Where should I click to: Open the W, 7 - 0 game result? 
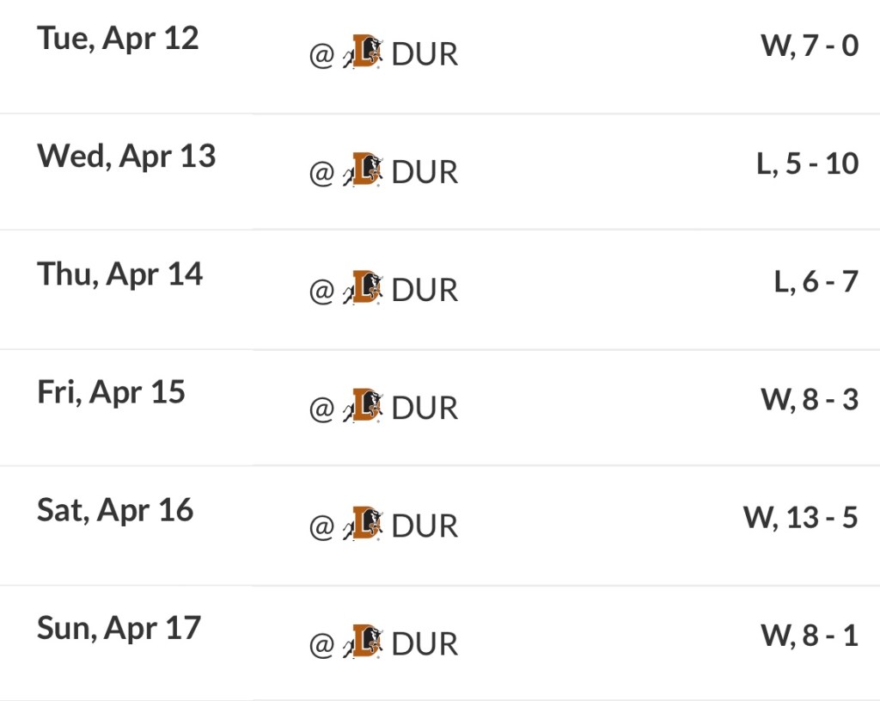809,46
